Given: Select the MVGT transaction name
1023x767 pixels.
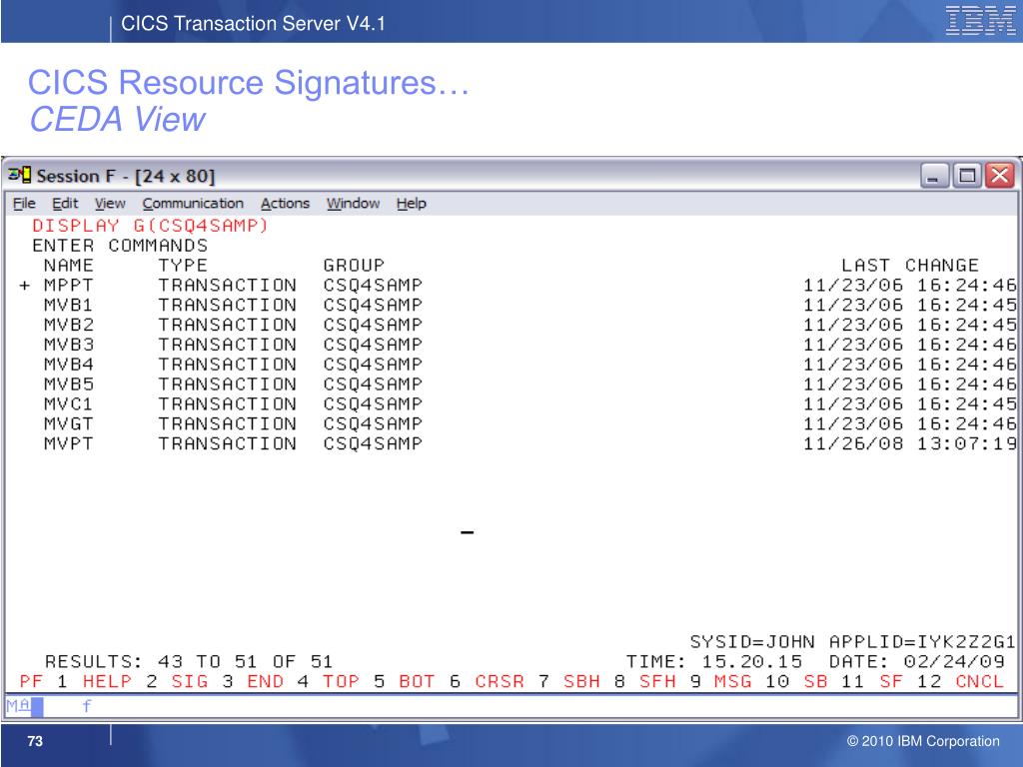Looking at the screenshot, I should pos(69,423).
